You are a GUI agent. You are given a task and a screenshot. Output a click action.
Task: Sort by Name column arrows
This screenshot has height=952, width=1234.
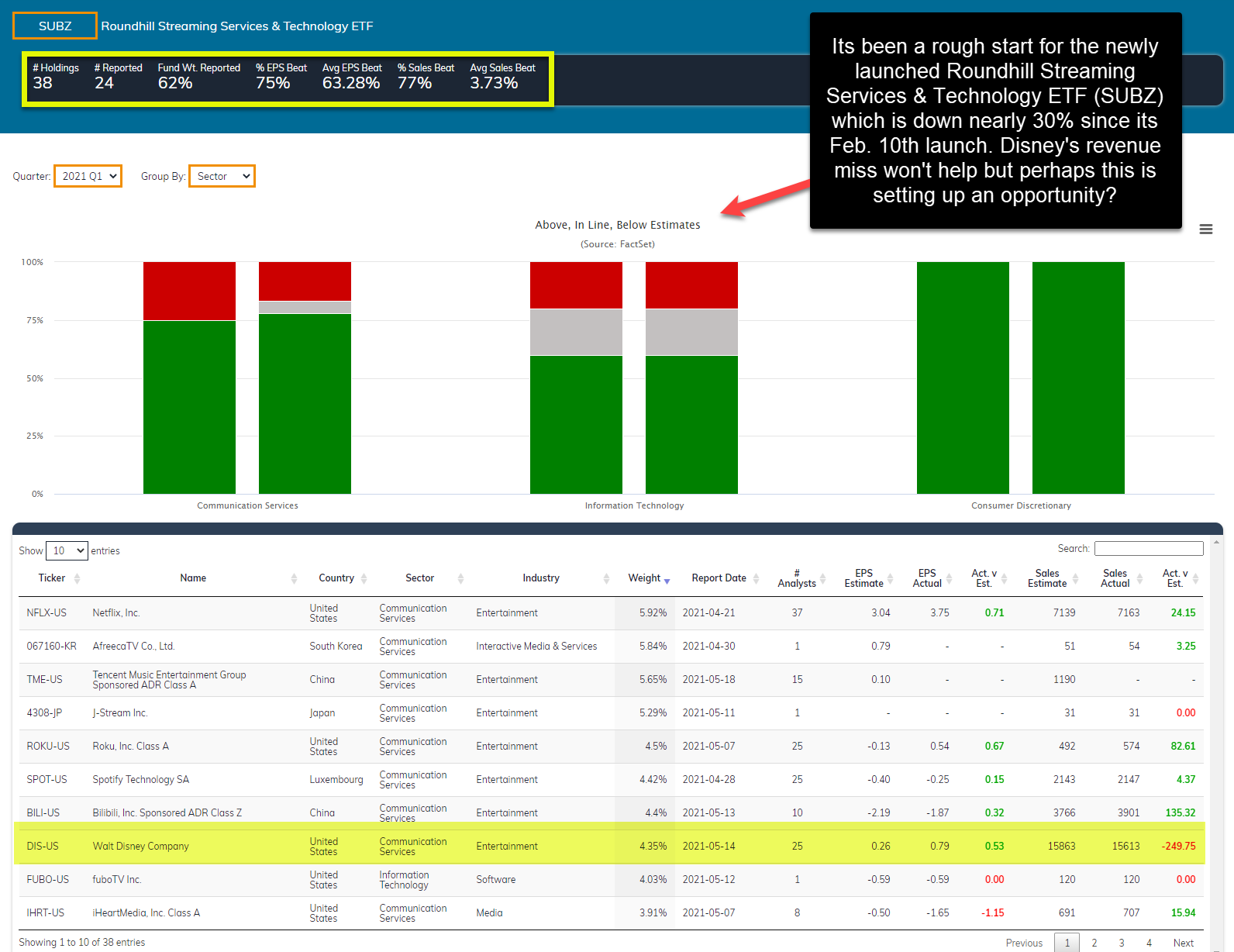click(x=294, y=578)
